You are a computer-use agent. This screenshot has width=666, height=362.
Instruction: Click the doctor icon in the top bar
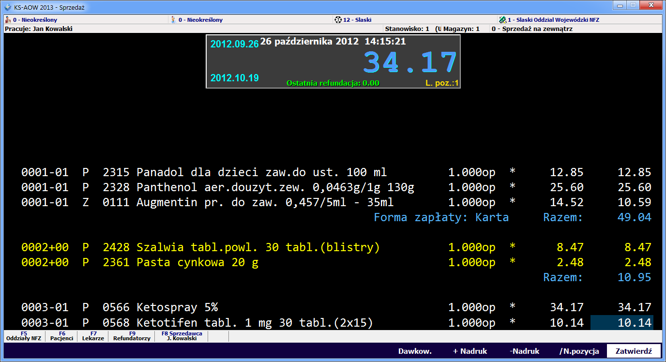pos(8,20)
